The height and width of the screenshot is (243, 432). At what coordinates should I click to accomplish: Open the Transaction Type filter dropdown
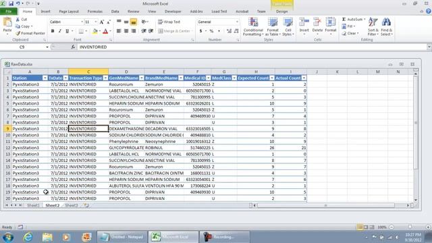point(105,78)
